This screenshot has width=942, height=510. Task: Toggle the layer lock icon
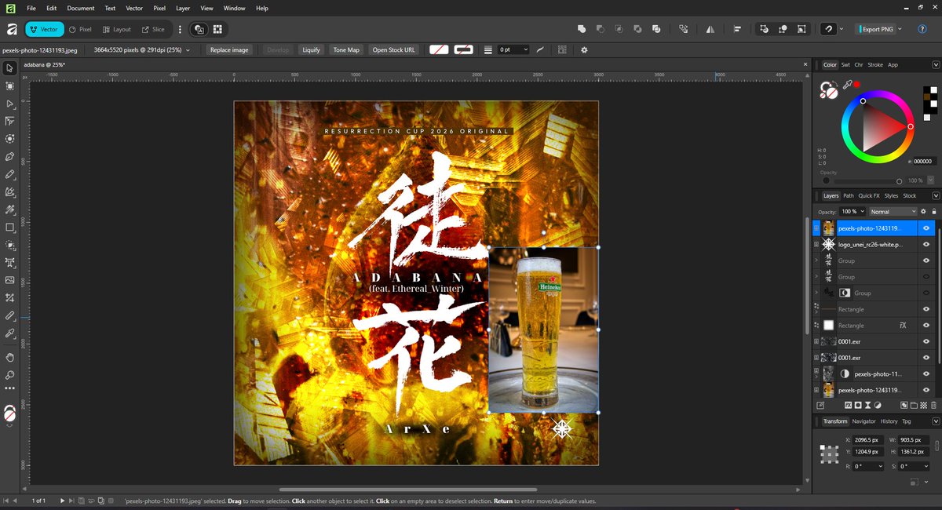[934, 211]
